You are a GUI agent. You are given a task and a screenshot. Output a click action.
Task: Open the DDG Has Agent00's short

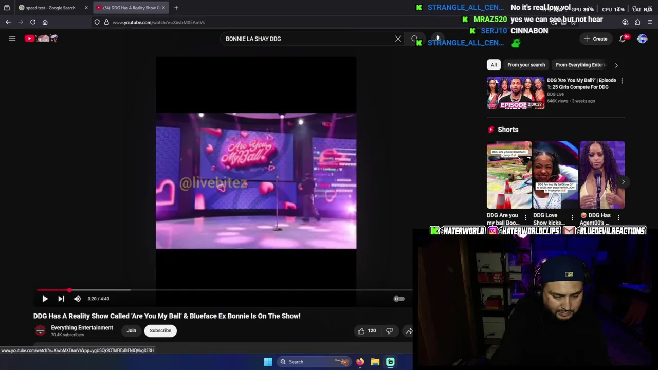(x=602, y=175)
